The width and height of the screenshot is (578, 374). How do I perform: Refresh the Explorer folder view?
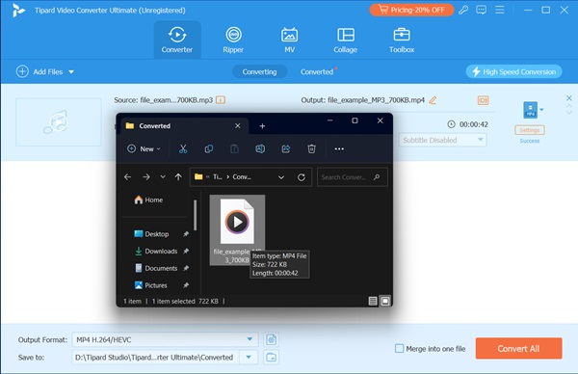click(302, 177)
